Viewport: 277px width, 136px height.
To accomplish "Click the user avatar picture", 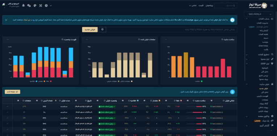I will [4, 5].
